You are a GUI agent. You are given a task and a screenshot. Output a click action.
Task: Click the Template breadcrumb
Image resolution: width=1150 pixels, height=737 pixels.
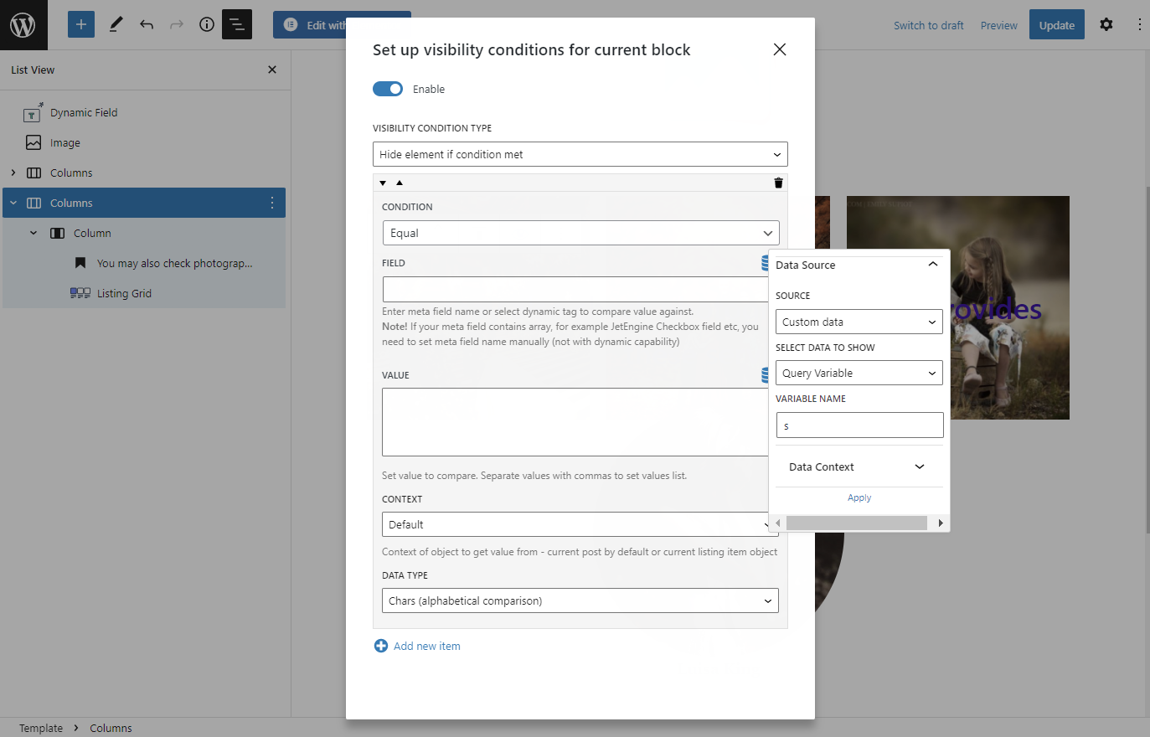pyautogui.click(x=41, y=728)
